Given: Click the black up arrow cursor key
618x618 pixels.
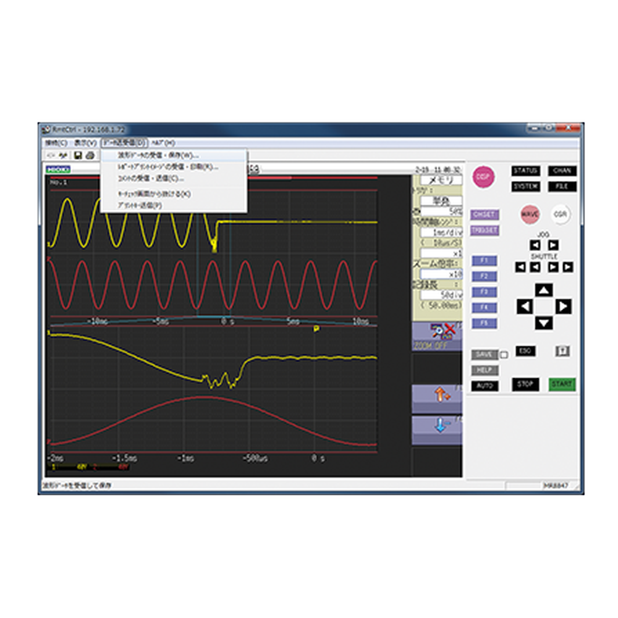Looking at the screenshot, I should click(544, 290).
